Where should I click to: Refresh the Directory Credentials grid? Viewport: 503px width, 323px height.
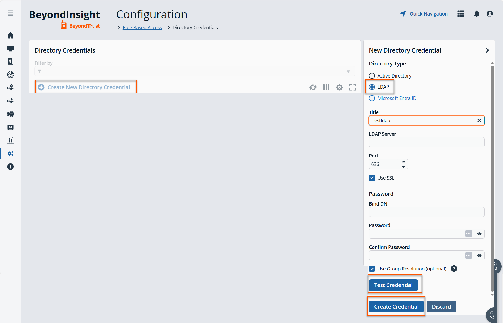[313, 87]
